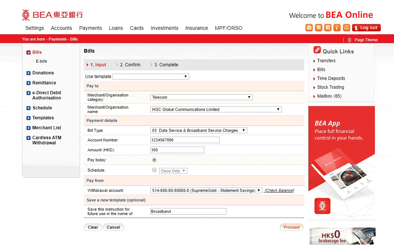394x246 pixels.
Task: Click the Clear button
Action: (93, 227)
